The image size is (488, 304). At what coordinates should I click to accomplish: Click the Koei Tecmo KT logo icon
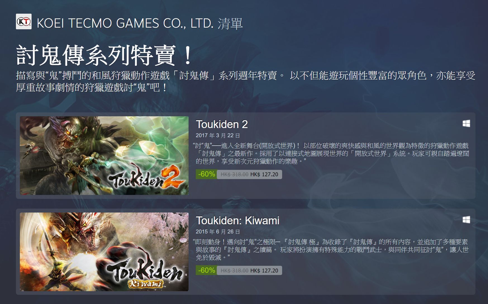(24, 21)
